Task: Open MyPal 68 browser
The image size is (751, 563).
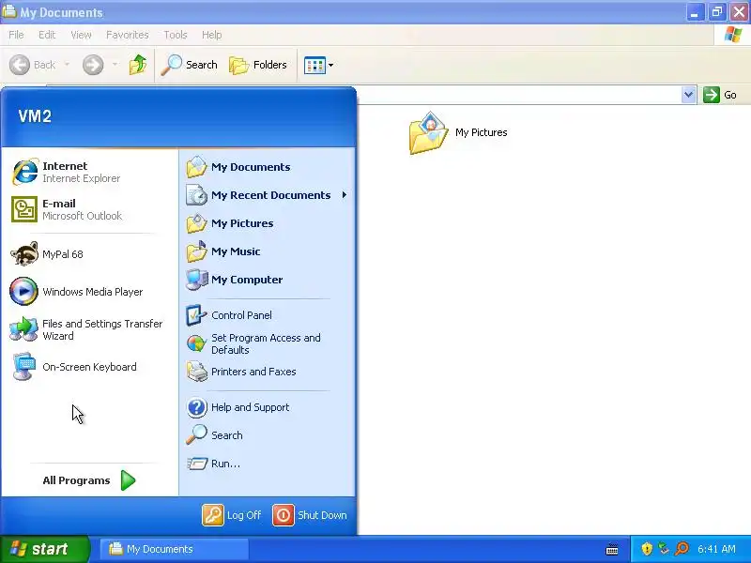Action: coord(89,254)
